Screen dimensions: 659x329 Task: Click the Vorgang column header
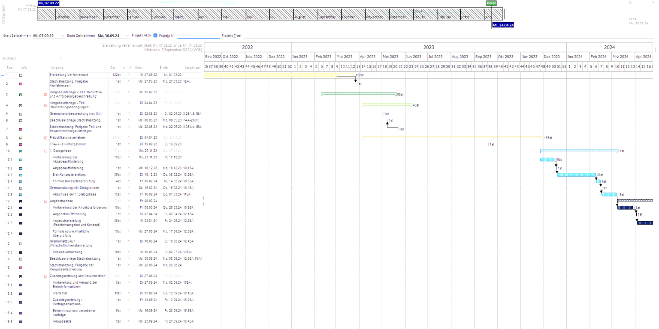(x=57, y=68)
